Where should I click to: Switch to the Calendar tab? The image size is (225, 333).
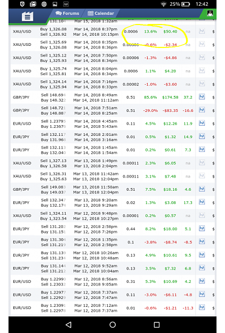click(101, 13)
